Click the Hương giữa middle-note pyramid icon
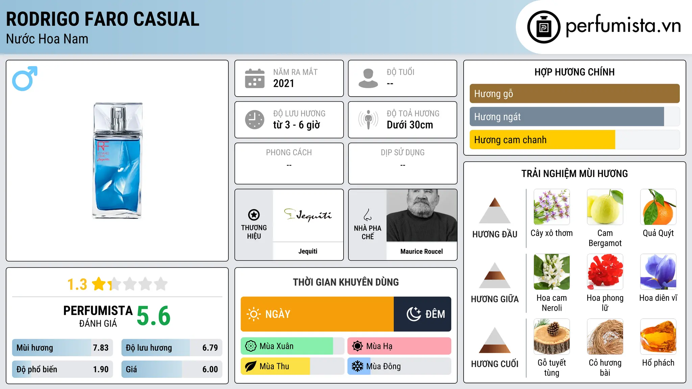 (x=495, y=275)
